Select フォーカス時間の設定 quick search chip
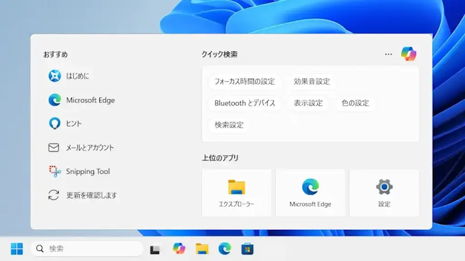465x261 pixels. (x=245, y=82)
